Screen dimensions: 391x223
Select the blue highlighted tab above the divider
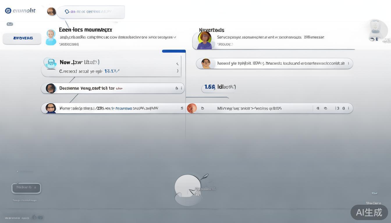174,51
